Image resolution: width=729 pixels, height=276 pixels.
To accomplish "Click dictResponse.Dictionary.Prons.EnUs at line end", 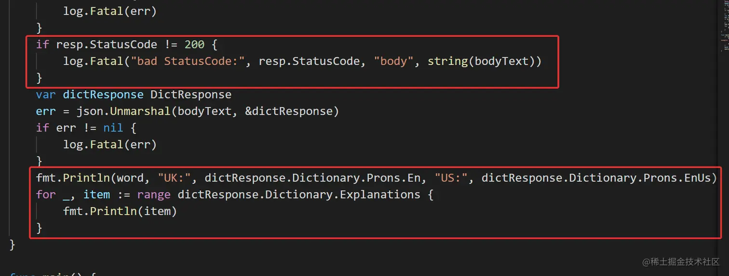I will pyautogui.click(x=596, y=178).
